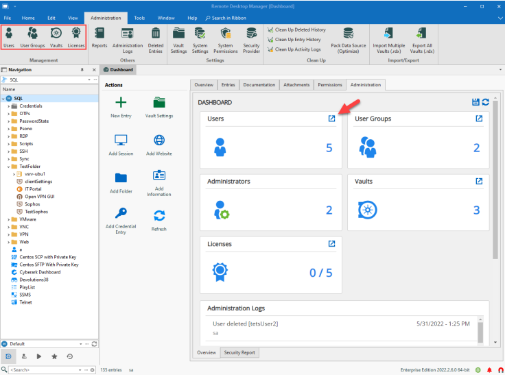Open System Permissions in ribbon
505x379 pixels.
coord(226,40)
